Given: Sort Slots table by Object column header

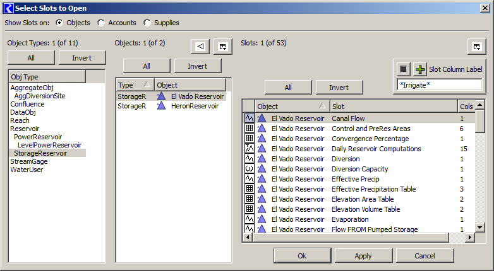Looking at the screenshot, I should pyautogui.click(x=292, y=107).
